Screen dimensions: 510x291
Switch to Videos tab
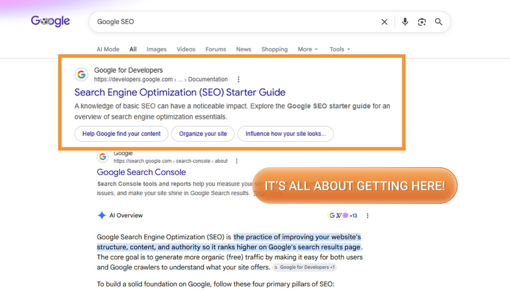pyautogui.click(x=186, y=49)
